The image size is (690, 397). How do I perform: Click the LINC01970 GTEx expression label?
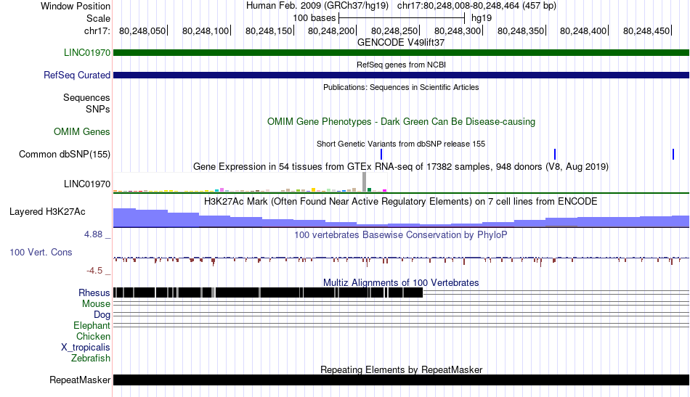[x=86, y=184]
